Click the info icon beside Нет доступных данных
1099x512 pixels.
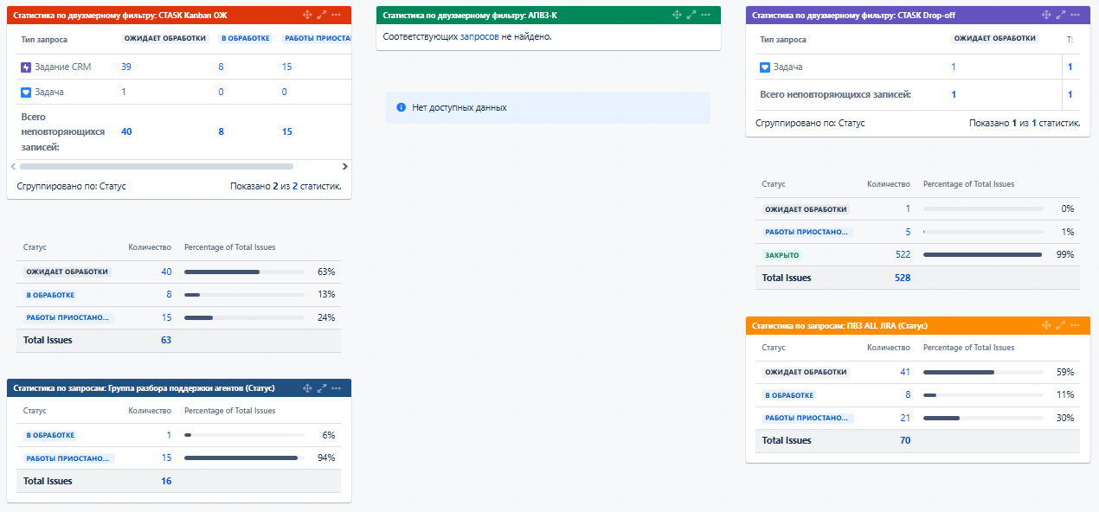point(401,107)
